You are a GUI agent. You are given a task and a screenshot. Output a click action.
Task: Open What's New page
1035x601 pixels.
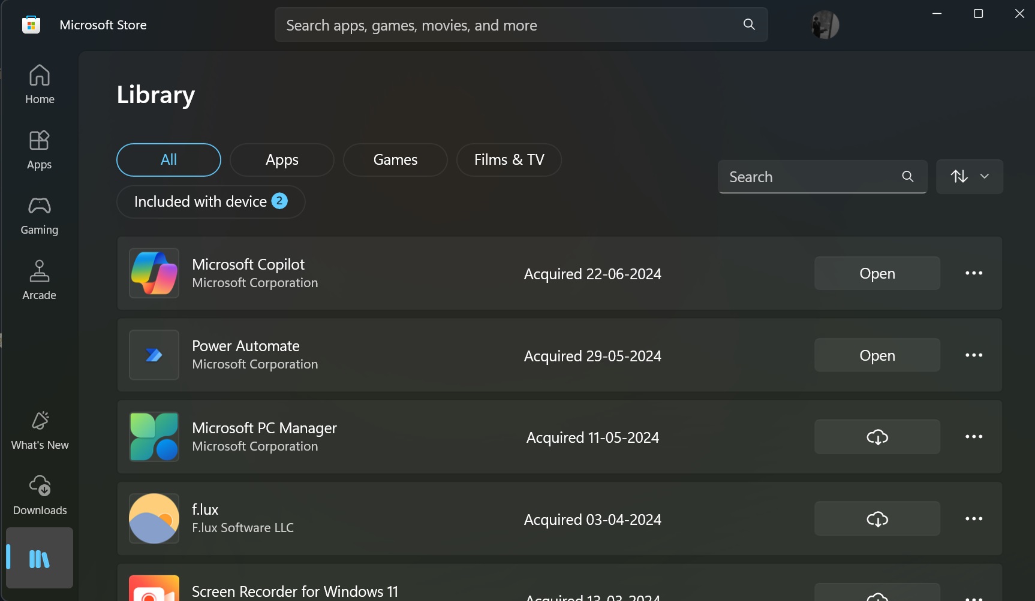tap(40, 430)
